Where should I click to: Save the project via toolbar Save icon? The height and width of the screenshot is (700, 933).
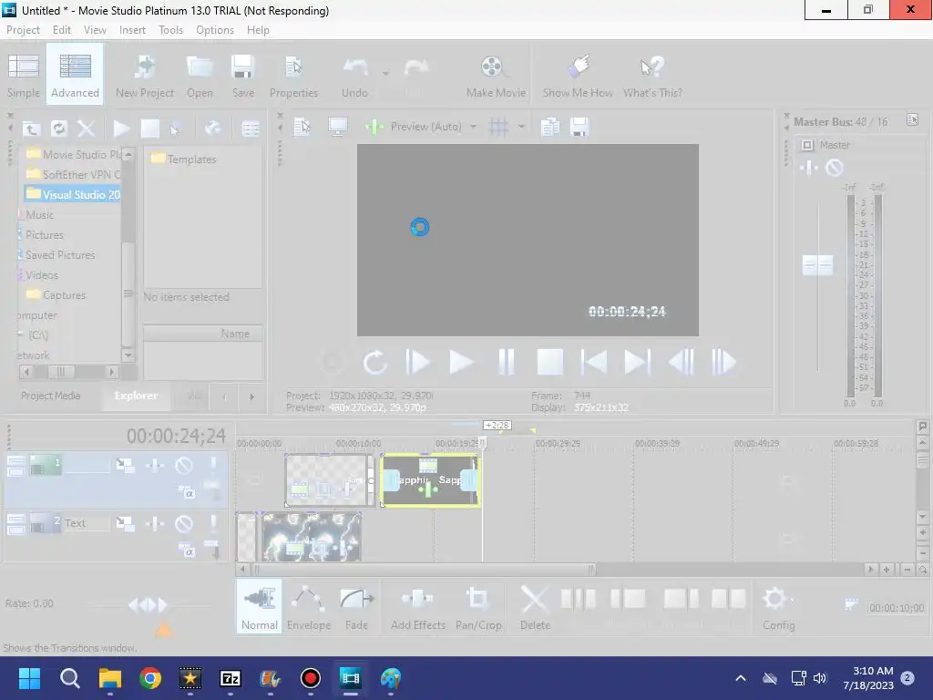click(x=242, y=76)
